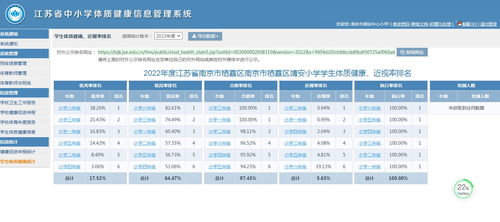This screenshot has height=222, width=500.
Task: Click 小学六年级 in 优良率排名 table
Action: [144, 108]
